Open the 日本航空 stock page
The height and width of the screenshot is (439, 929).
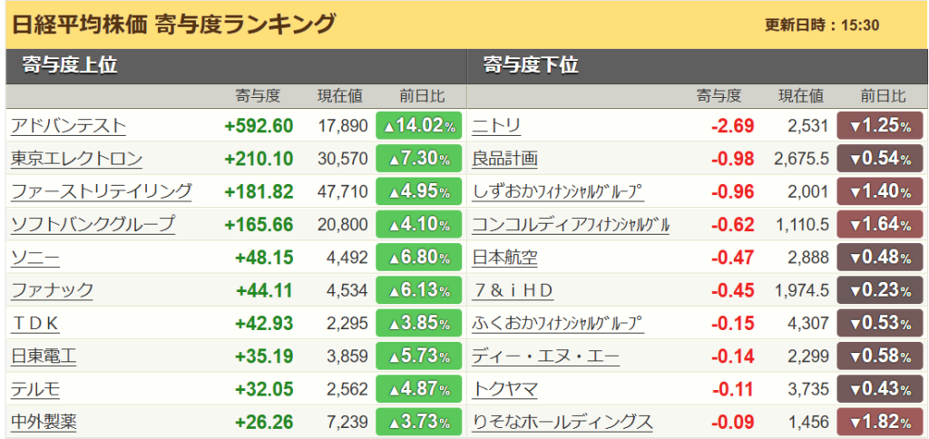pos(504,258)
